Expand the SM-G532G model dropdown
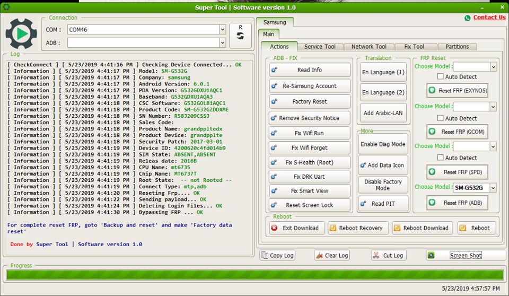This screenshot has height=296, width=509. pyautogui.click(x=494, y=187)
